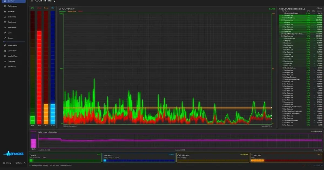This screenshot has width=324, height=170.
Task: Click the Processes sidebar icon
Action: [5, 11]
